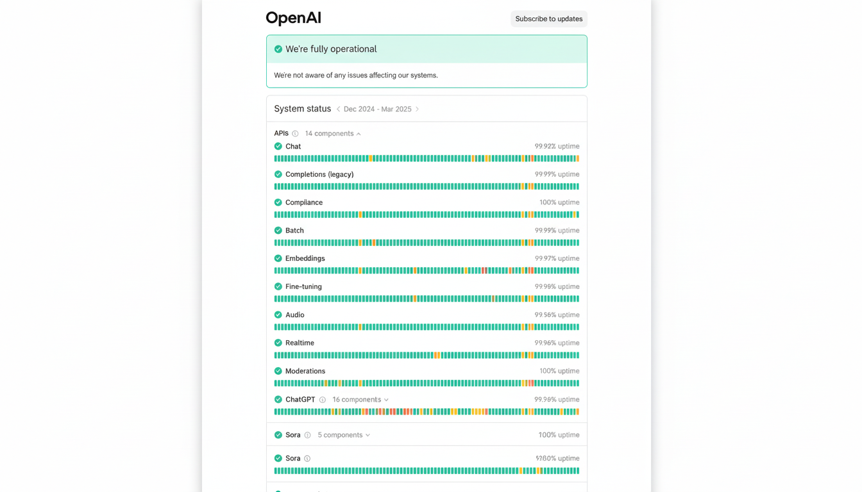Click the operational checkmark next to Audio
This screenshot has width=862, height=492.
click(x=278, y=315)
